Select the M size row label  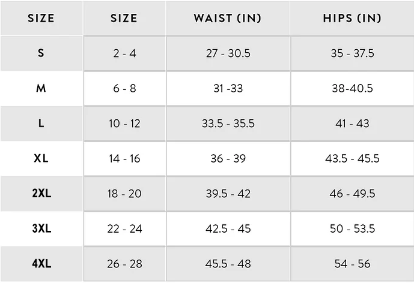click(41, 89)
